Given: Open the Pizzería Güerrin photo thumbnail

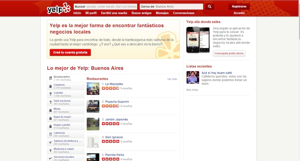Looking at the screenshot, I should (93, 106).
